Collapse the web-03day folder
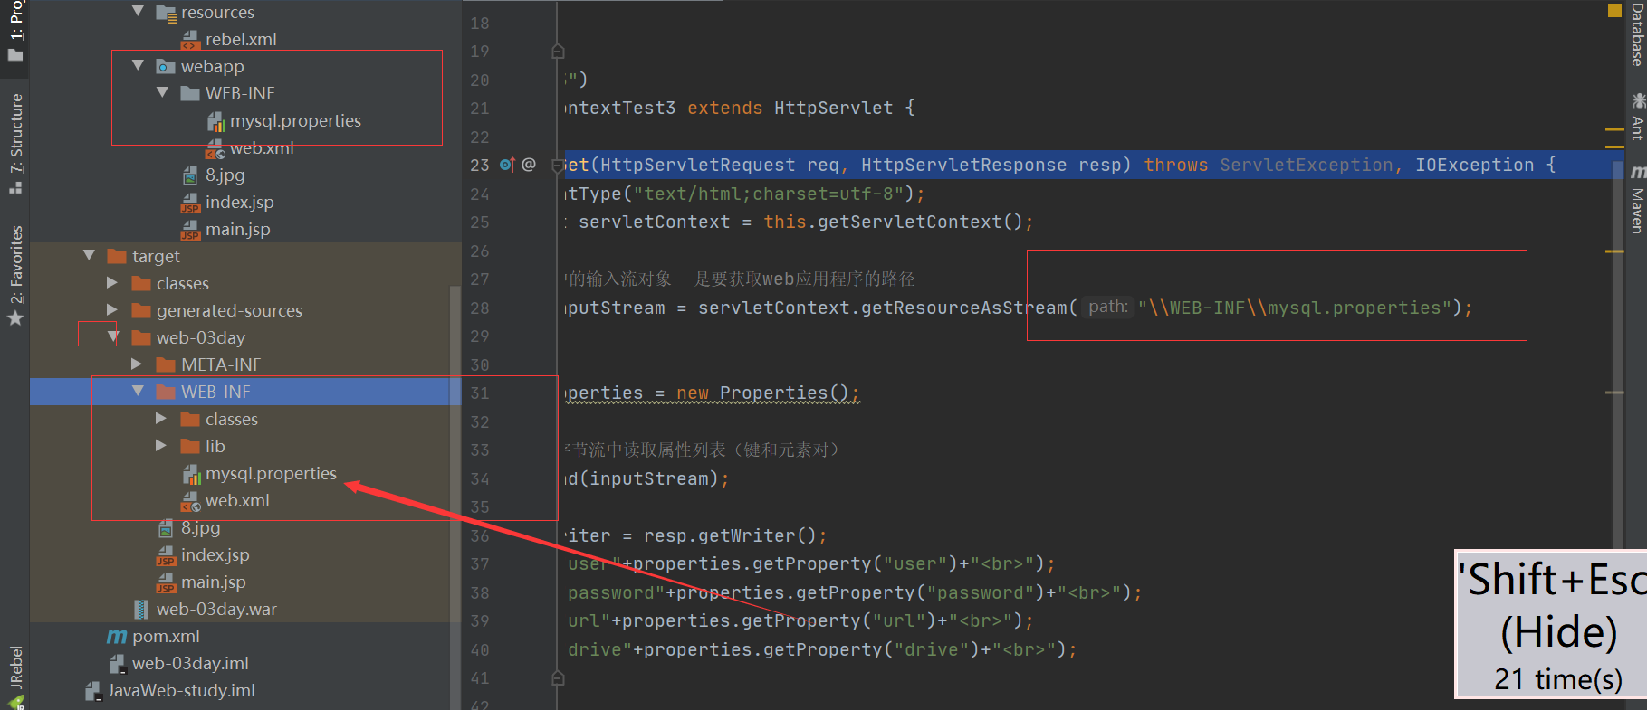Viewport: 1647px width, 710px height. (x=113, y=336)
